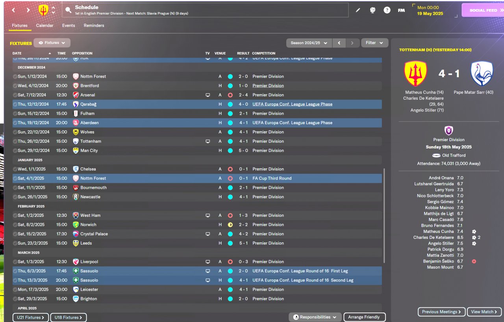
Task: Select the FA Cup Third Round fixture row
Action: pos(197,179)
